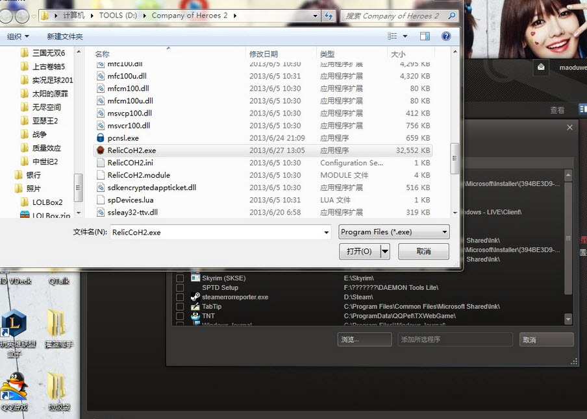Click the 取消 button in Steam dialog

tap(546, 340)
